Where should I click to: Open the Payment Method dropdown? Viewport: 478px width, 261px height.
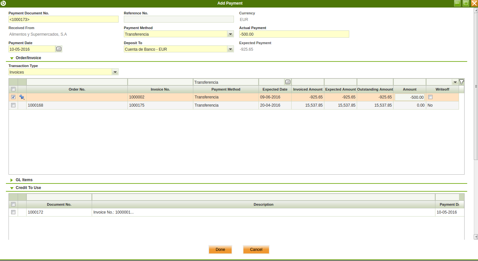(x=230, y=34)
